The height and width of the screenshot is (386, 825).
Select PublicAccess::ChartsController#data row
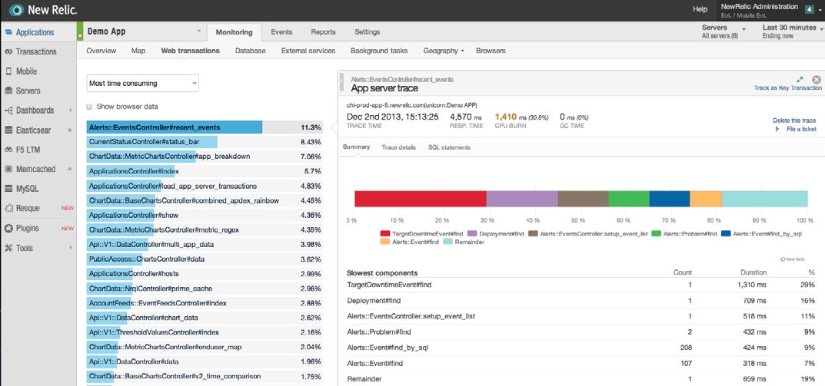click(x=205, y=259)
